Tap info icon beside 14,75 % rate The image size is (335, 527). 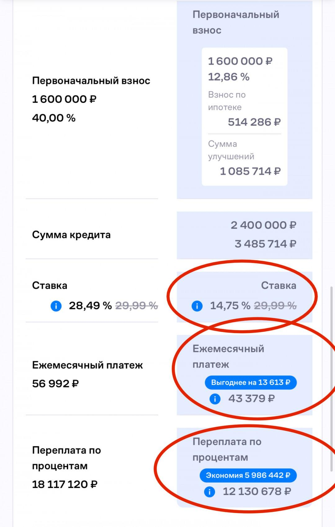click(x=197, y=306)
